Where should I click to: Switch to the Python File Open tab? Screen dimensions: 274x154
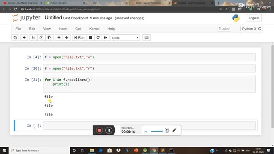(66, 3)
